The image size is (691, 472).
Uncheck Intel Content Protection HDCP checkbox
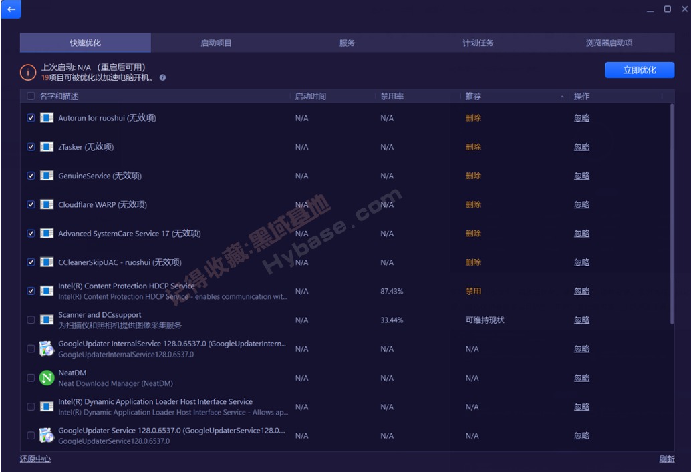point(31,291)
